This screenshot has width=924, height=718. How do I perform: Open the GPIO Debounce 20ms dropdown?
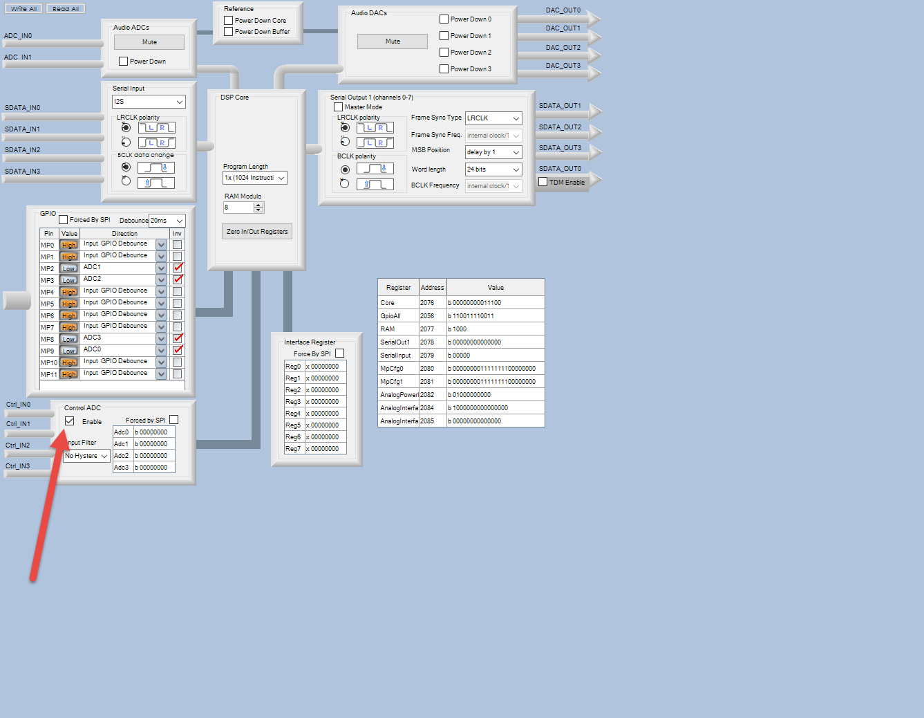click(167, 221)
